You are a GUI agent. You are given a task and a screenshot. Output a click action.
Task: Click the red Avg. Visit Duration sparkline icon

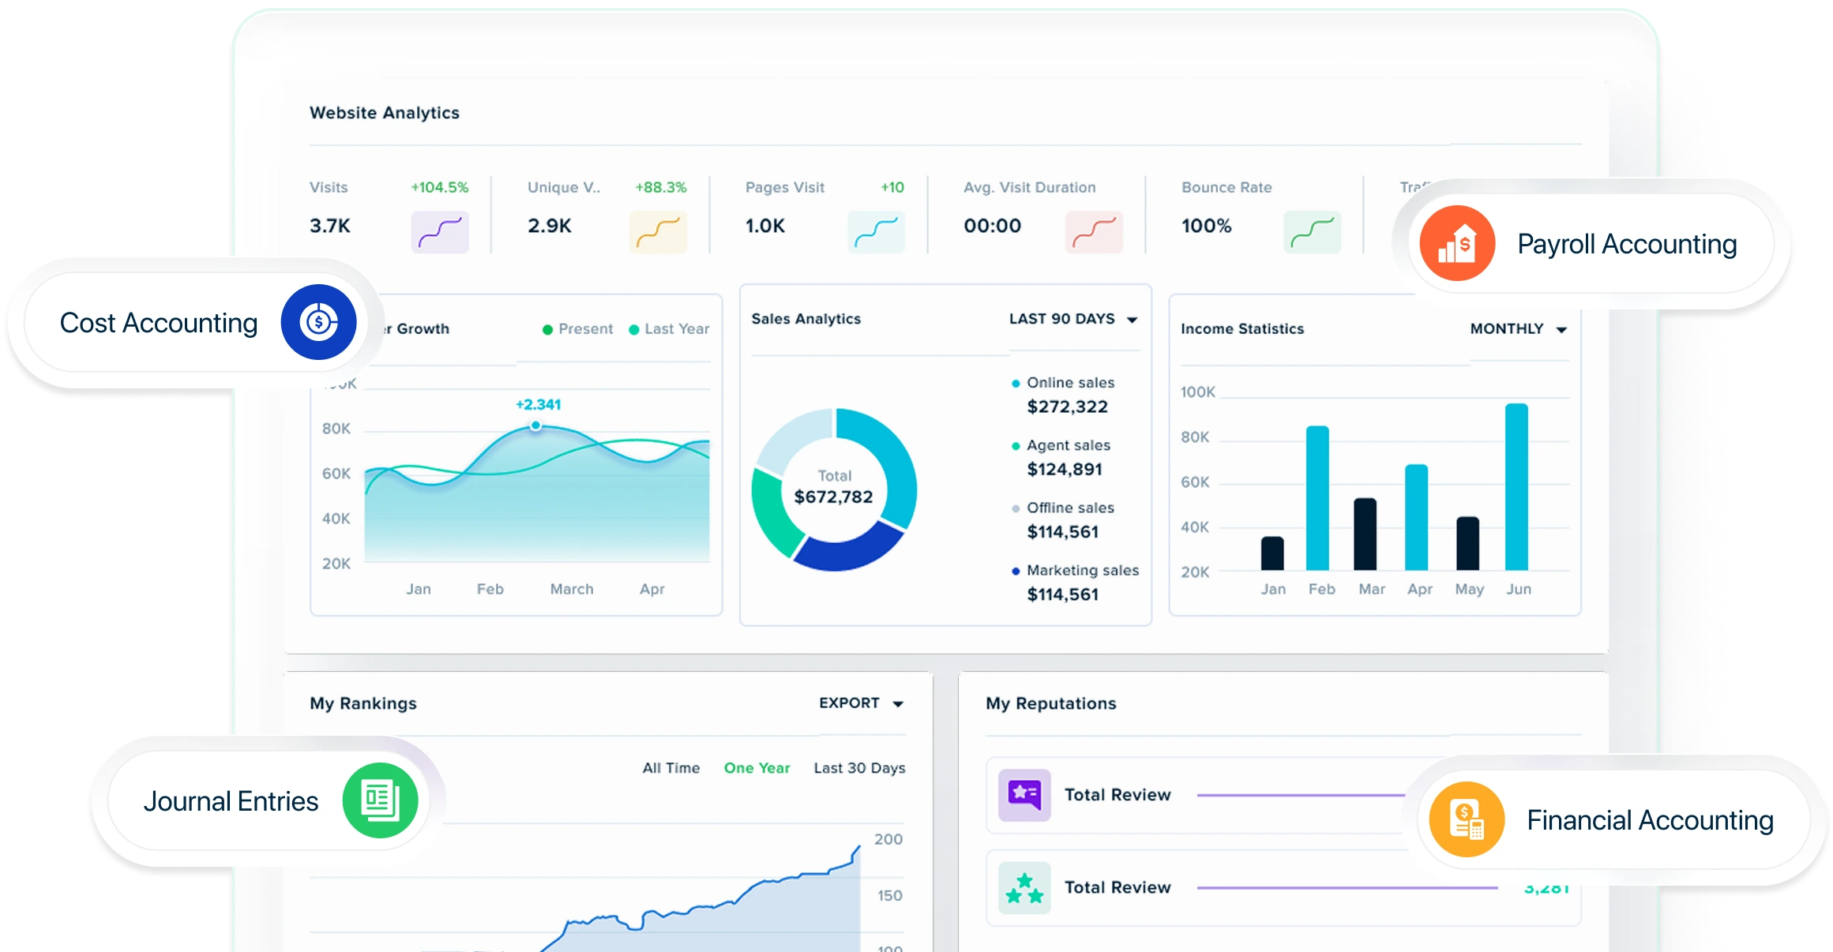pos(1094,231)
